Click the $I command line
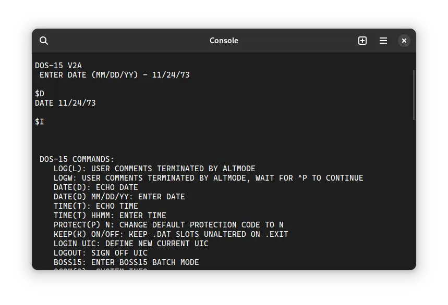Viewport: 448px width, 305px height. point(40,122)
